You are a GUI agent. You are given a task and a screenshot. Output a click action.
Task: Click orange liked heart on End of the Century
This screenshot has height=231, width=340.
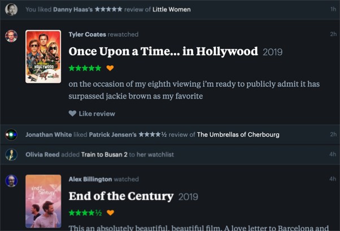(110, 213)
